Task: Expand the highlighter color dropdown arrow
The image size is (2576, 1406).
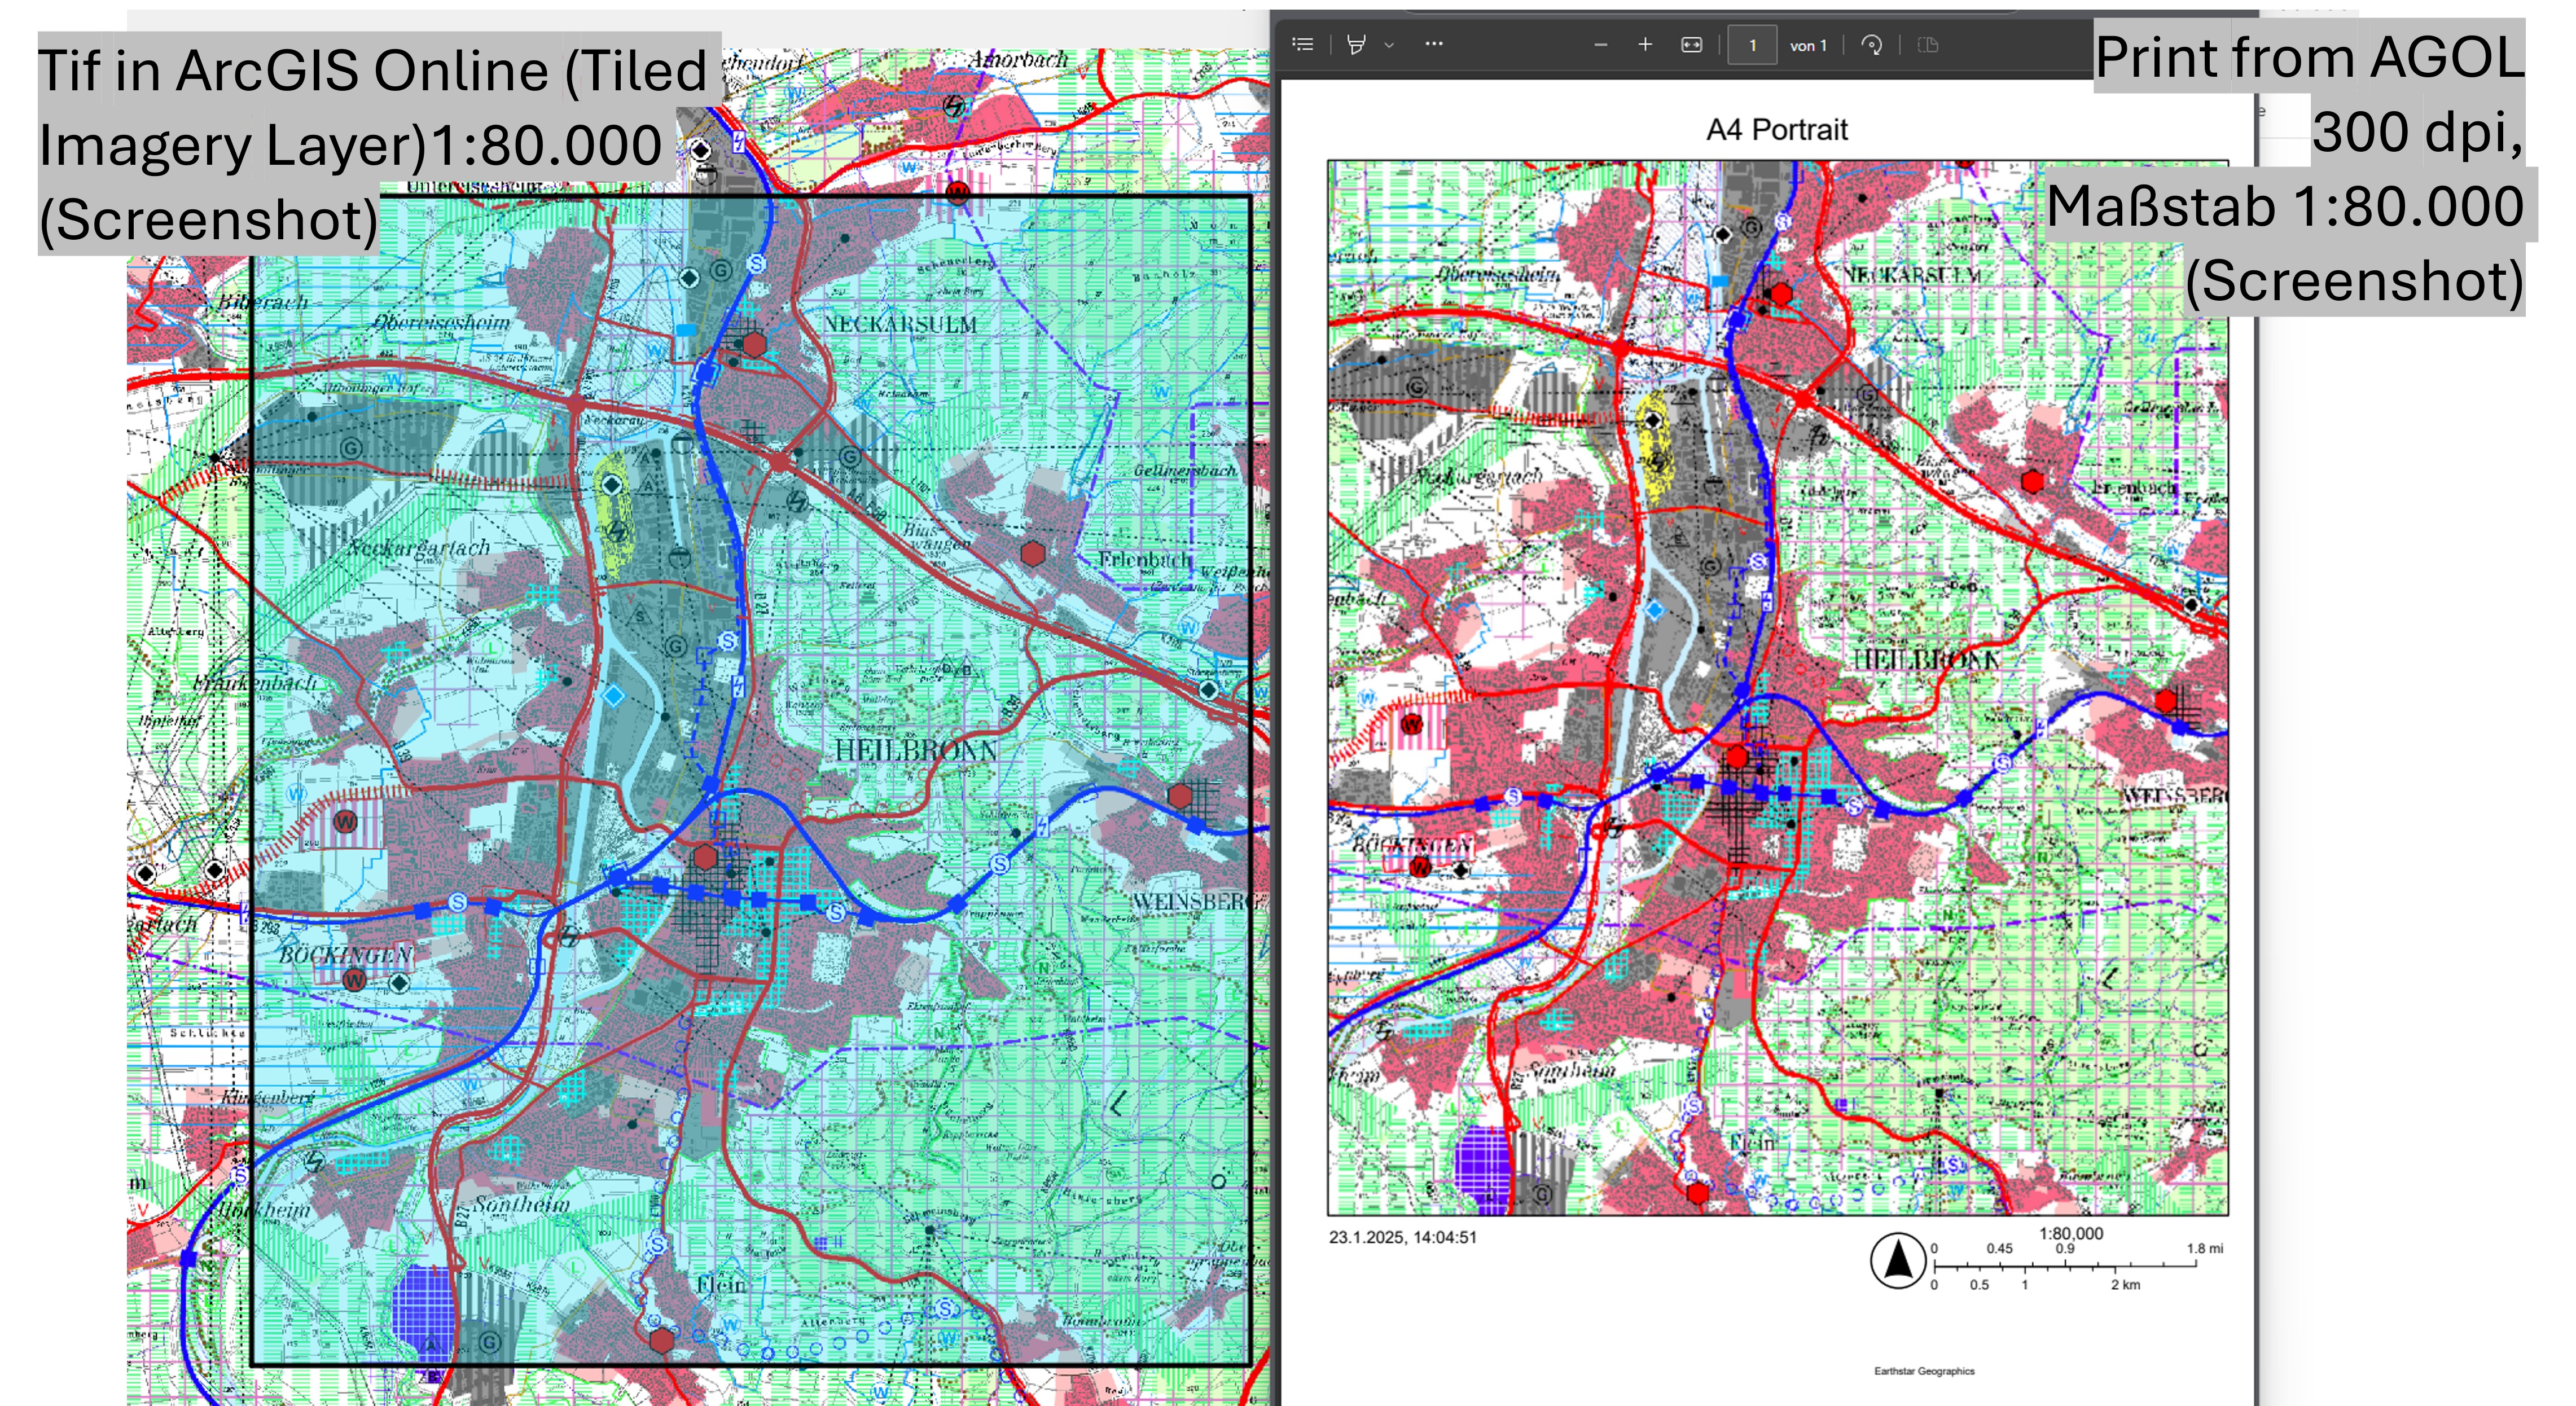Action: [x=1389, y=45]
